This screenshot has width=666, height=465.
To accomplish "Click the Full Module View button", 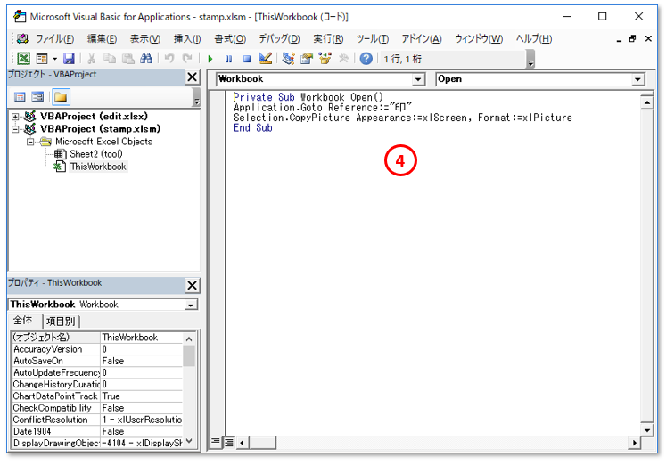I will [228, 443].
